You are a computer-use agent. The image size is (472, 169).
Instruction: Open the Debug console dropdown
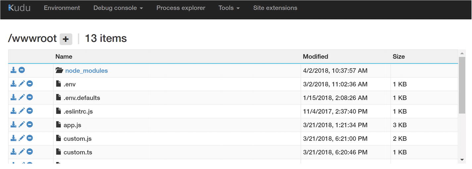click(118, 8)
